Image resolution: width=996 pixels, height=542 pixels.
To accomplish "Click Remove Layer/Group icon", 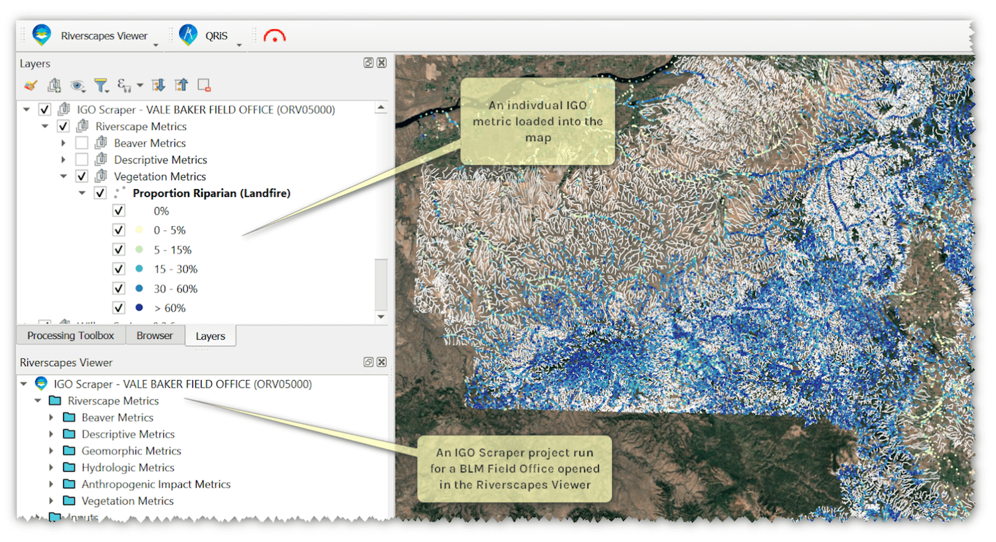I will [205, 86].
